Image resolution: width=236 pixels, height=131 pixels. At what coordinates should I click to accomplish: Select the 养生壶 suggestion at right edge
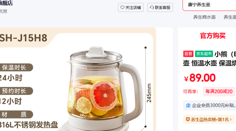coord(230,17)
